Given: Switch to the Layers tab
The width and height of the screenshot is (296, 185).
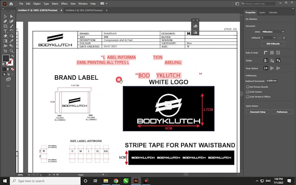Looking at the screenshot, I should tap(262, 13).
